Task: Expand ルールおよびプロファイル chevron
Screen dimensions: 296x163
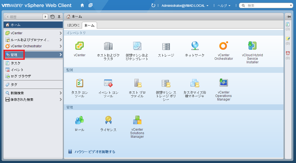Action: pyautogui.click(x=61, y=40)
